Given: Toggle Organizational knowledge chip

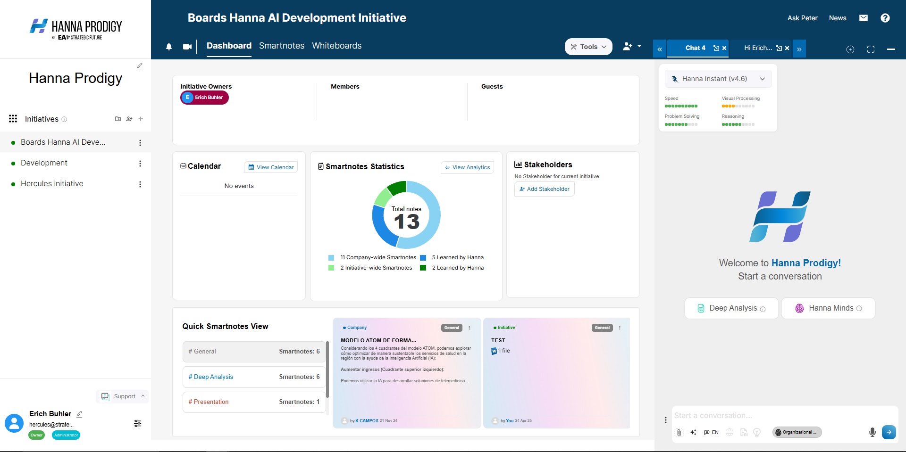Looking at the screenshot, I should [797, 432].
